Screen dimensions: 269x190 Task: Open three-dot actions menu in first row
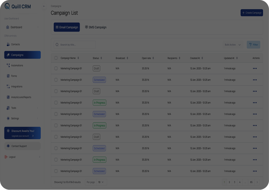[x=255, y=68]
